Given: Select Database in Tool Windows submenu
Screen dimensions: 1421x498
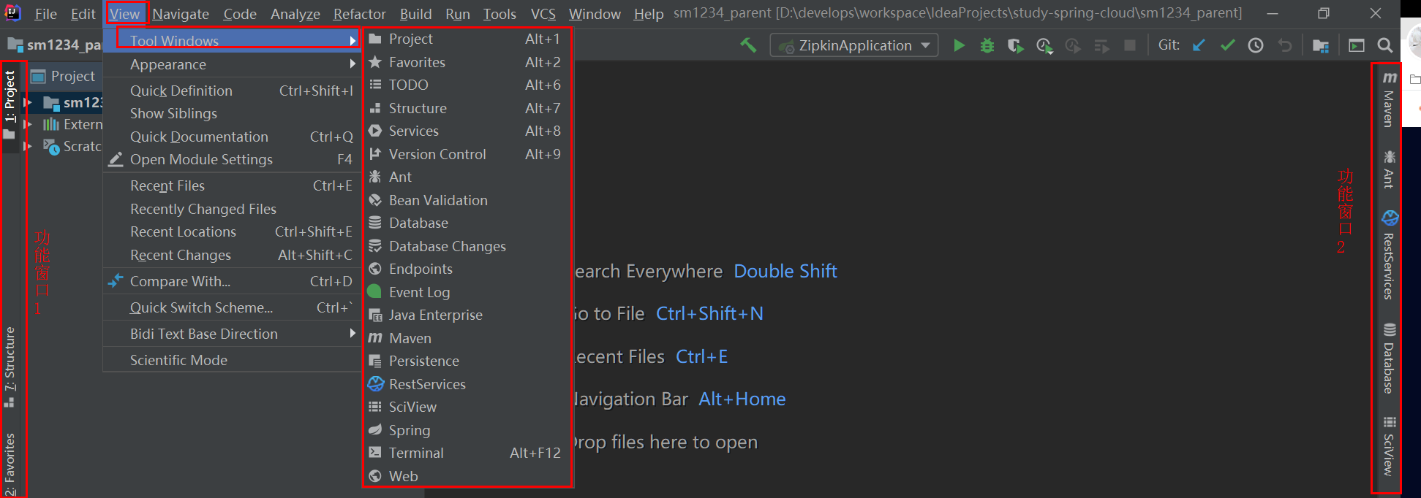Looking at the screenshot, I should pyautogui.click(x=467, y=223).
